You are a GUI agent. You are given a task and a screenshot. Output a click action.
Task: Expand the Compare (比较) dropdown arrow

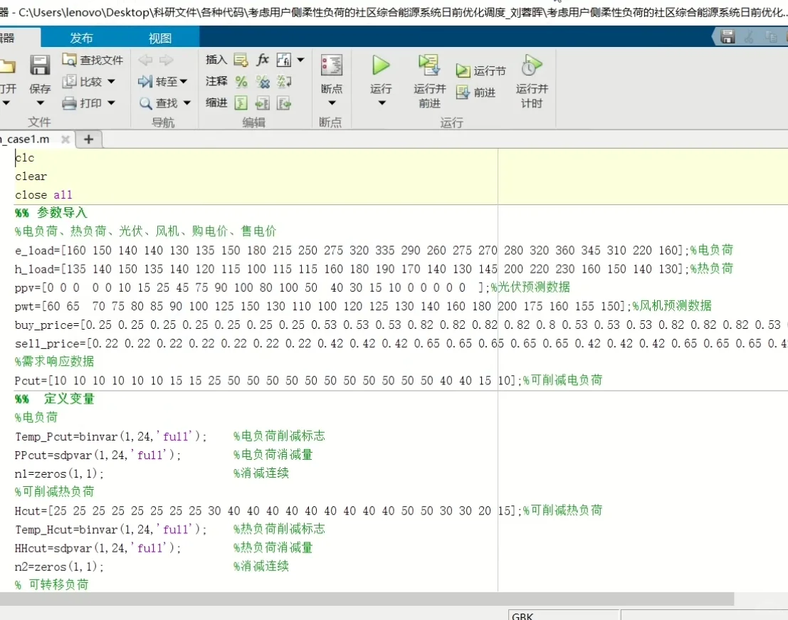pos(111,81)
